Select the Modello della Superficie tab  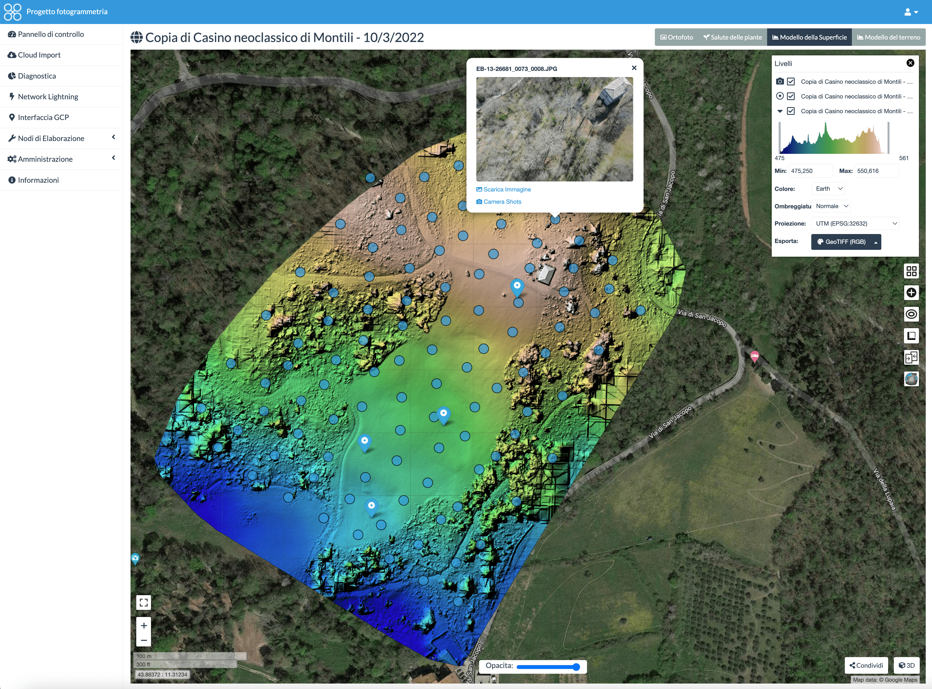(810, 37)
